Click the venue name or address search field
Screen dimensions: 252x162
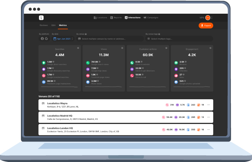coord(109,38)
